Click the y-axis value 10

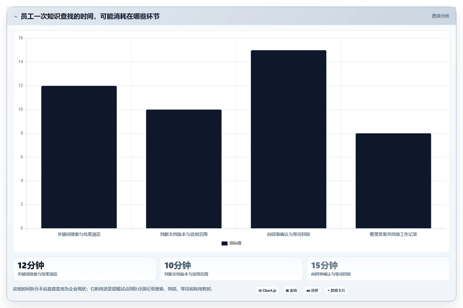tap(21, 110)
